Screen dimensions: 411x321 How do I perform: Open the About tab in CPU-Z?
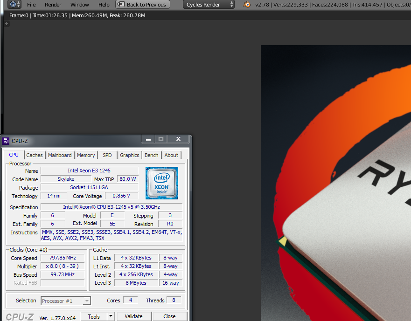(171, 155)
